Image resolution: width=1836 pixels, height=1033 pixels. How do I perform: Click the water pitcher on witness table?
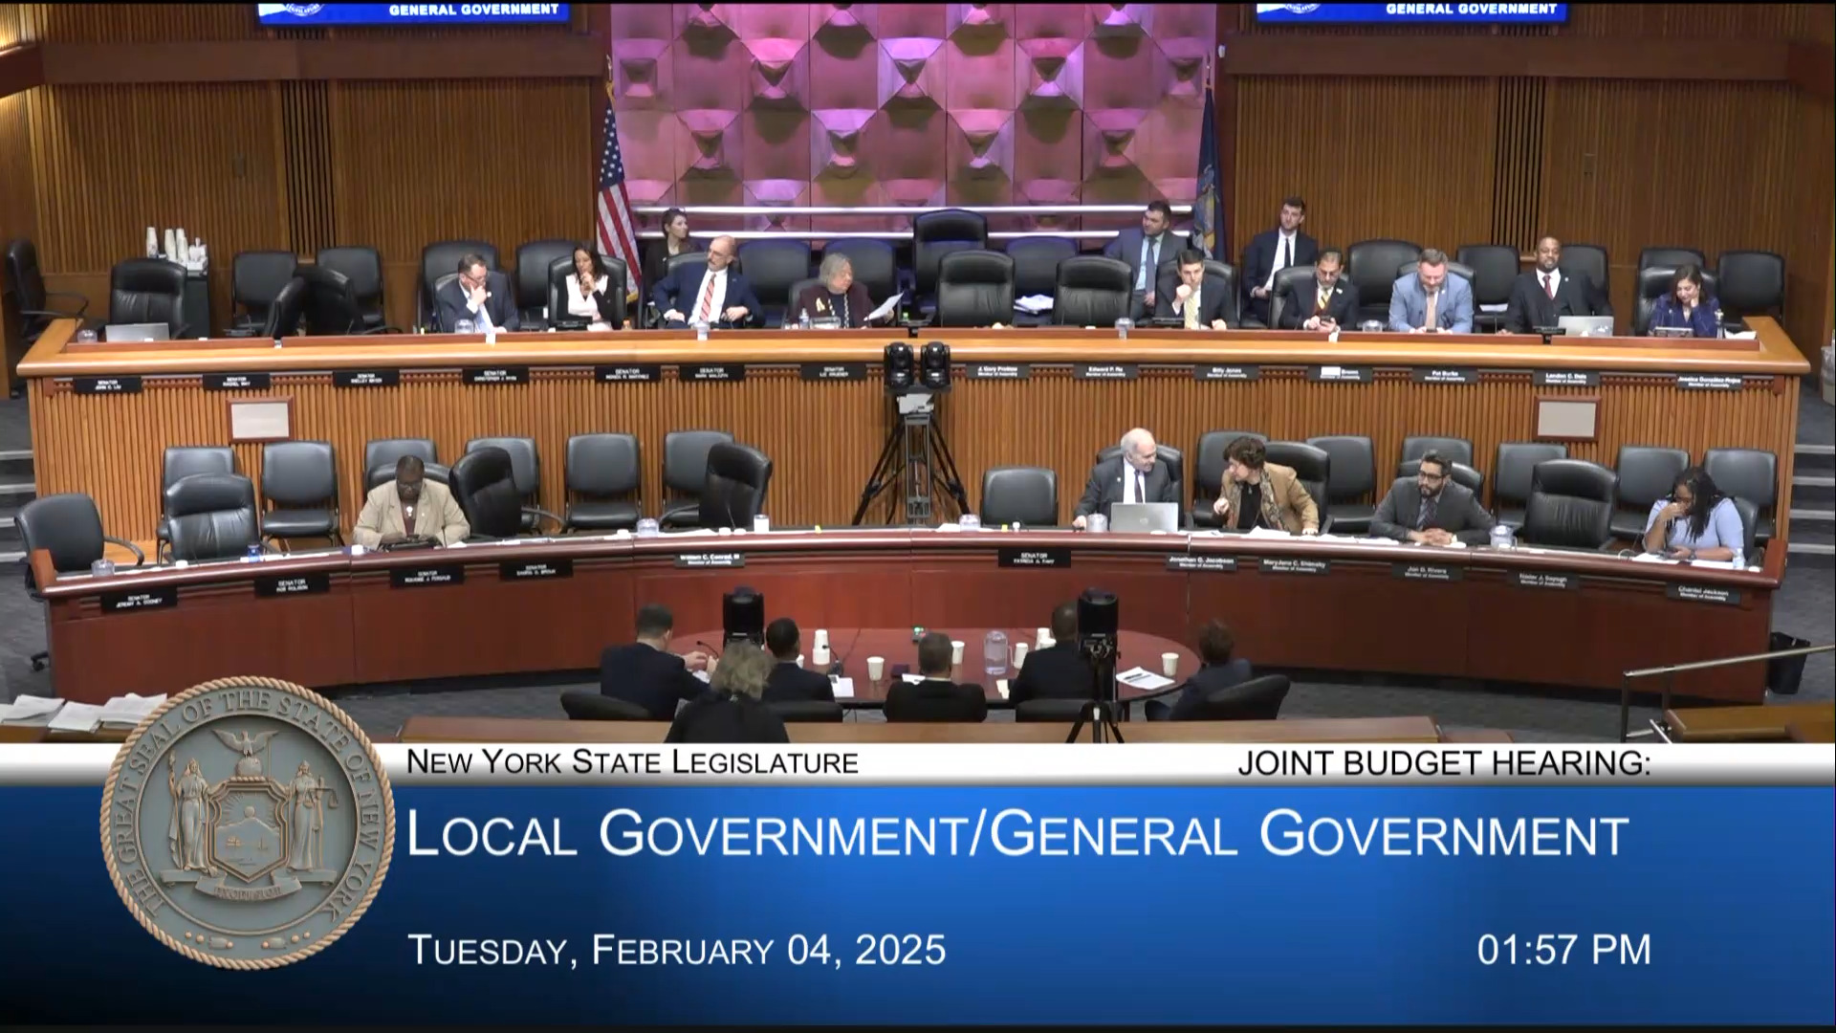pyautogui.click(x=995, y=651)
